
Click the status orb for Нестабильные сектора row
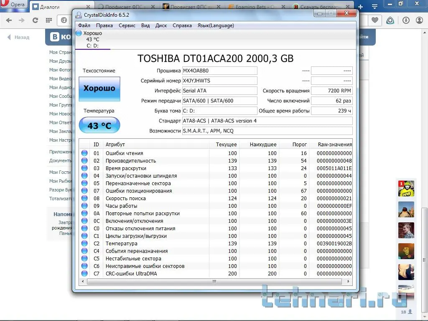coord(84,258)
